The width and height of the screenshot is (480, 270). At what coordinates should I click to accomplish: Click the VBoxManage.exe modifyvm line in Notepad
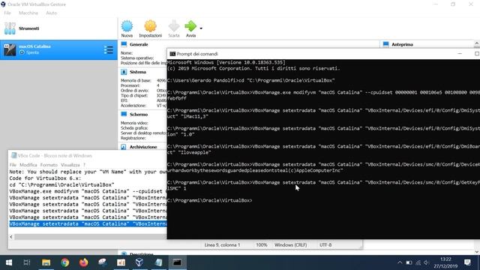[88, 191]
